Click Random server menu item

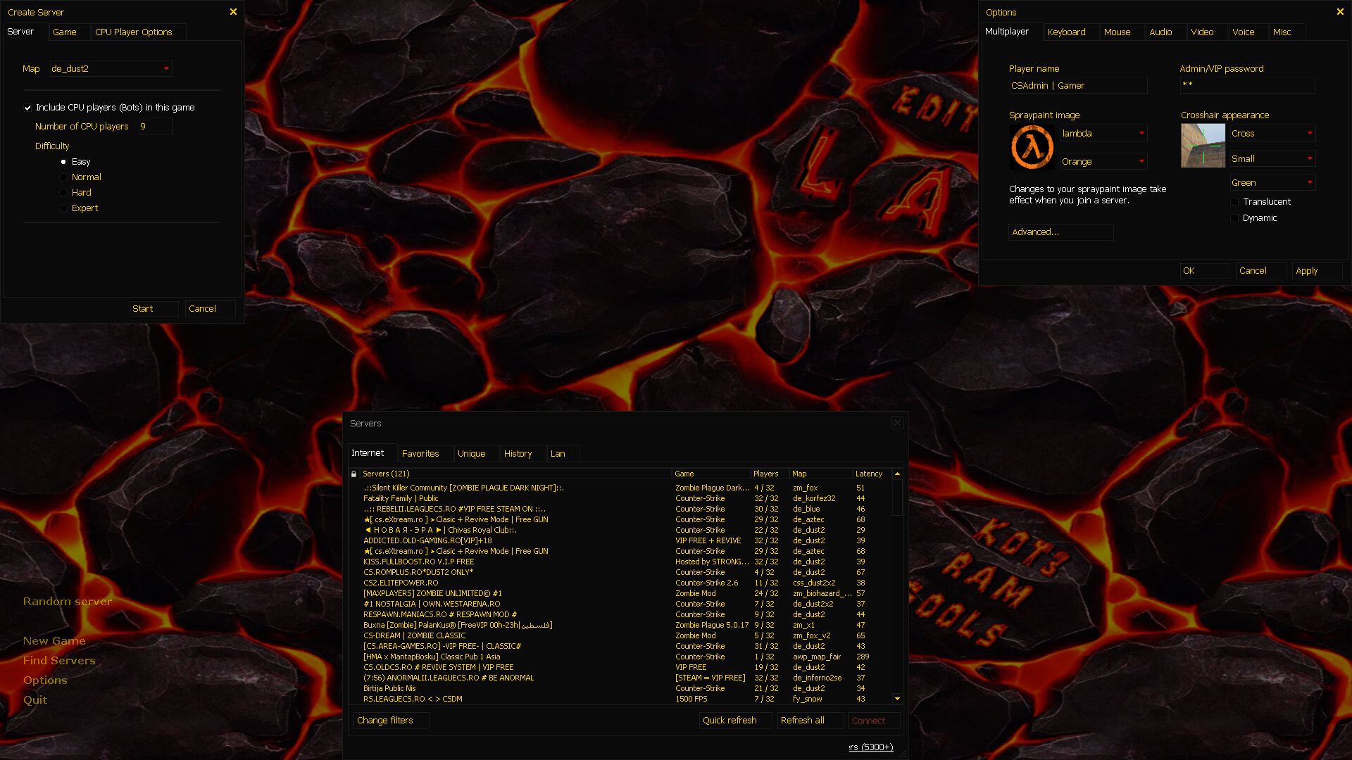68,602
